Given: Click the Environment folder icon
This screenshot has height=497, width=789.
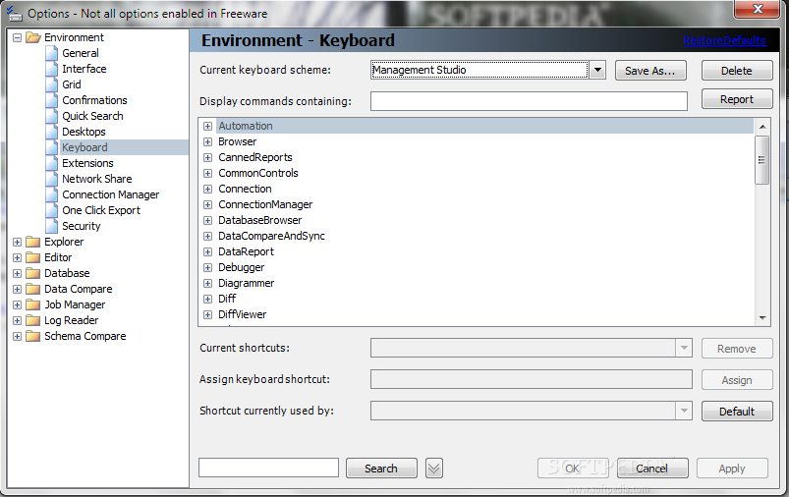Looking at the screenshot, I should click(33, 37).
